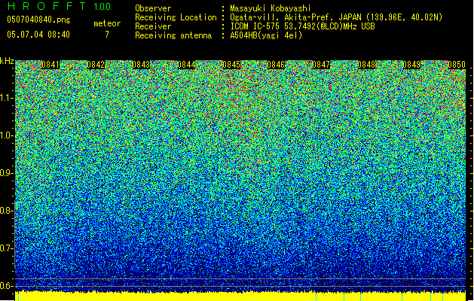Click the 0847 time marker

(321, 65)
